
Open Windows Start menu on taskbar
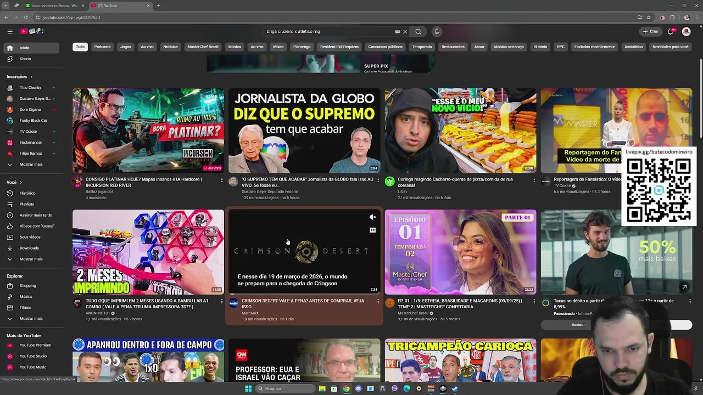pos(248,388)
